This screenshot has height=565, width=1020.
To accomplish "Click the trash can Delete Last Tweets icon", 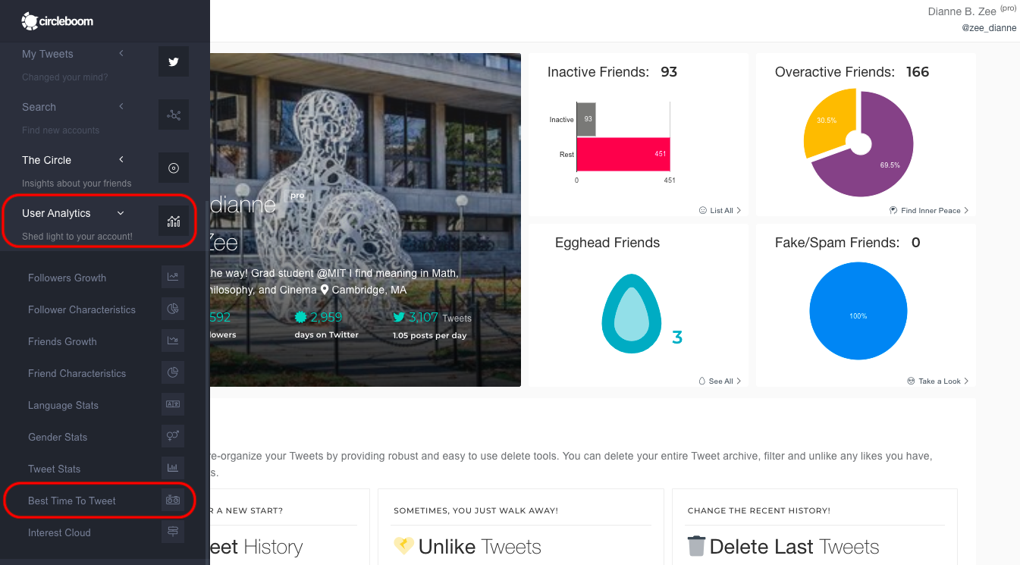I will click(696, 547).
